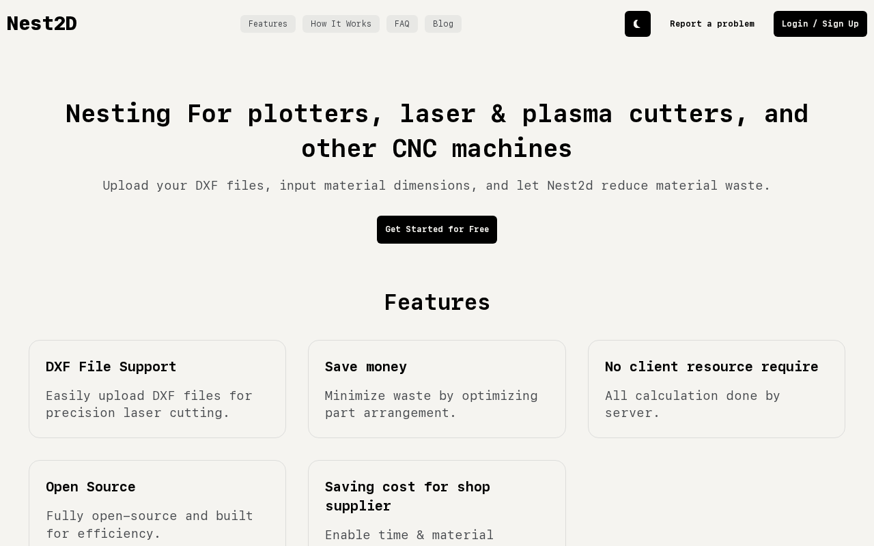Go to How It Works section
The height and width of the screenshot is (546, 874).
(x=341, y=24)
